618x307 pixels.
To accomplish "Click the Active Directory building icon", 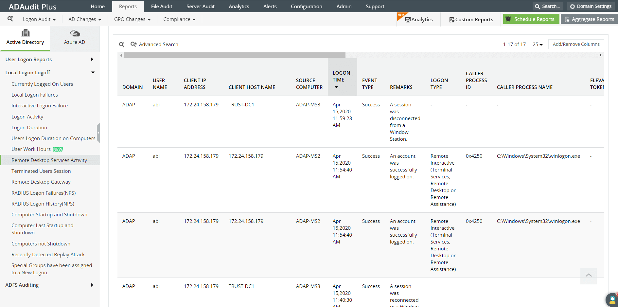I will 26,33.
